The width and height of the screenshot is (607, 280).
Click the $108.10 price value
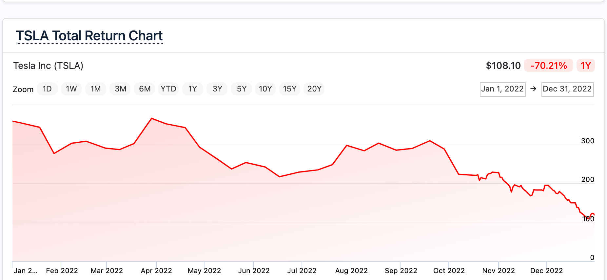(503, 66)
